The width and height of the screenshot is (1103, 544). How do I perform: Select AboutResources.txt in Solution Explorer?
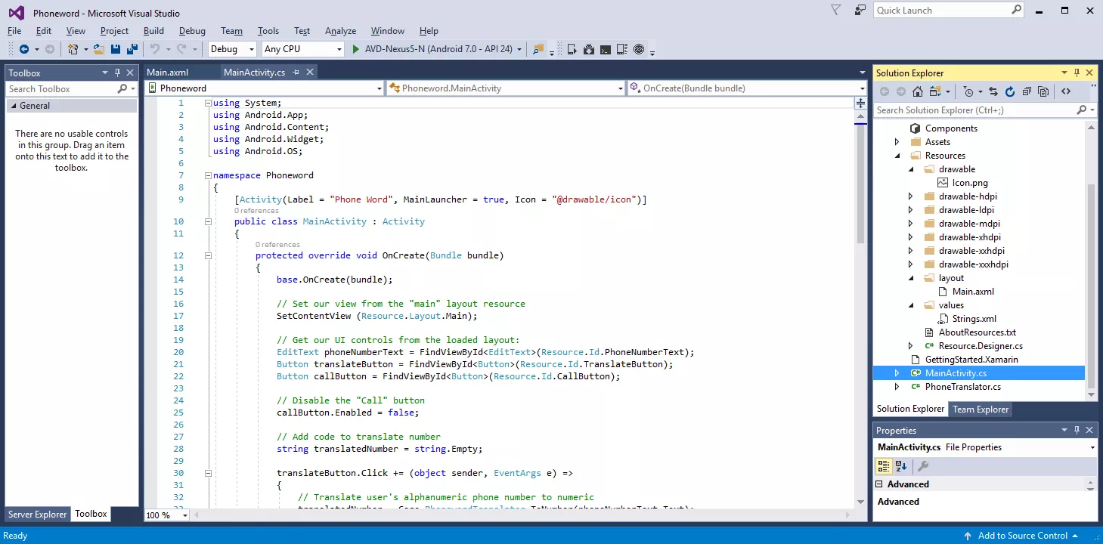click(x=977, y=332)
